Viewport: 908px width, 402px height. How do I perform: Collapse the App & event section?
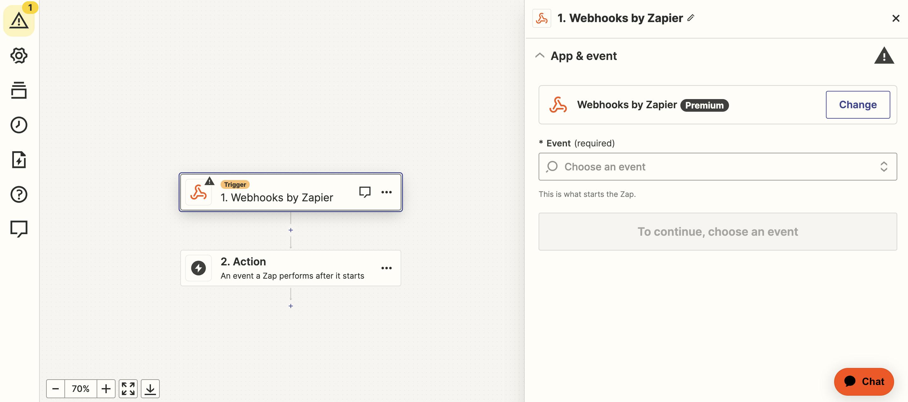tap(540, 56)
